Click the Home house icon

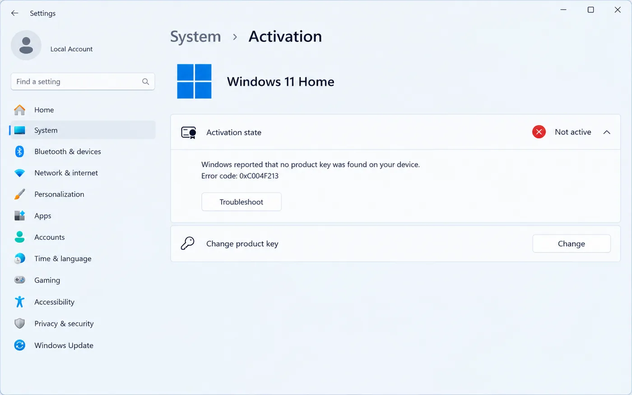tap(19, 110)
